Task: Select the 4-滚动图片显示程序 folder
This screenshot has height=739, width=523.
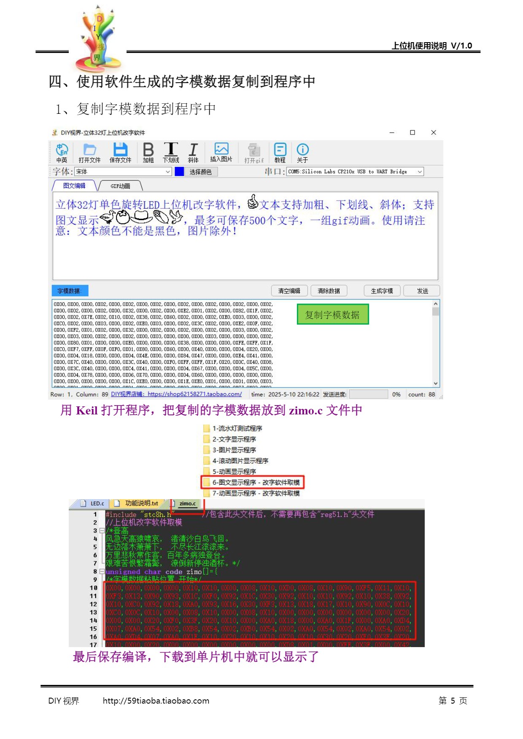Action: click(235, 461)
